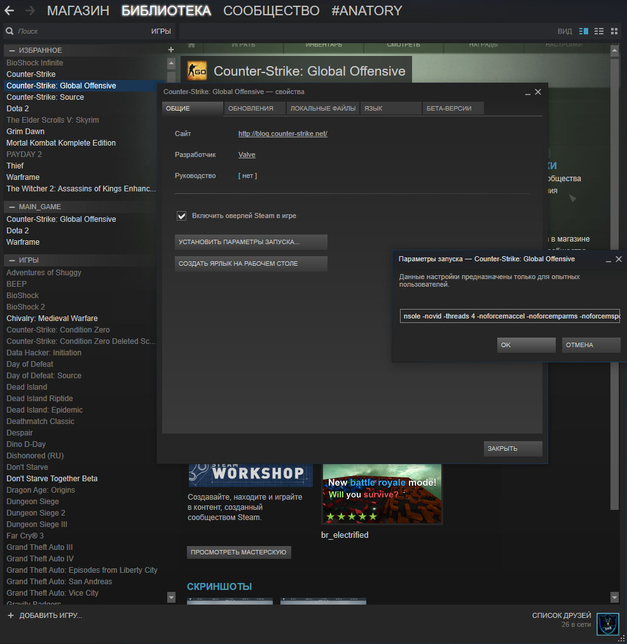The height and width of the screenshot is (644, 627).
Task: Collapse the ИЗБРАННОЕ category
Action: pyautogui.click(x=12, y=50)
